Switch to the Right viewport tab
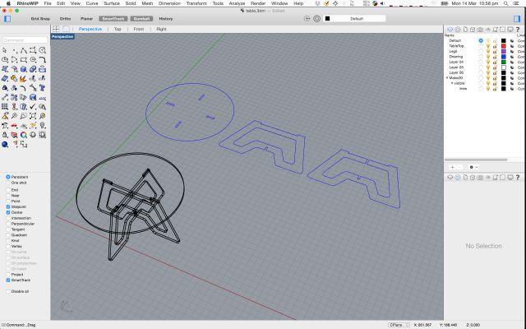Screen dimensions: 526x329 (161, 30)
